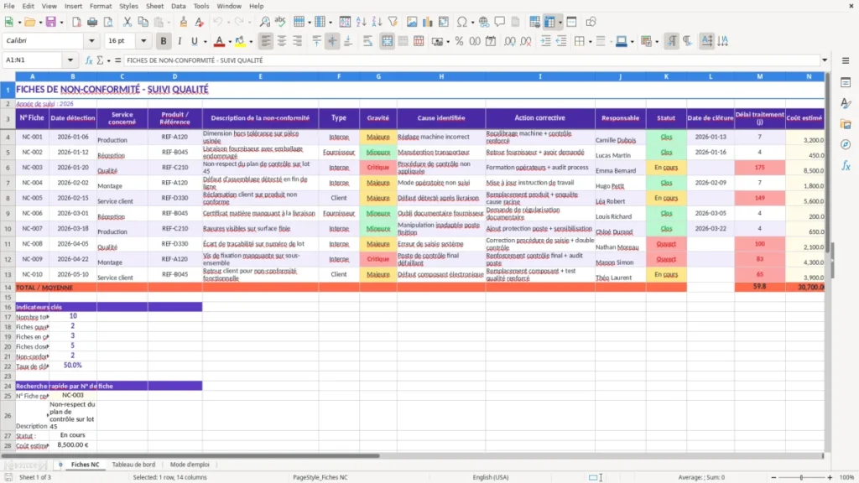Open the Data menu

178,6
